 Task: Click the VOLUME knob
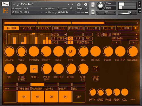[9, 52]
